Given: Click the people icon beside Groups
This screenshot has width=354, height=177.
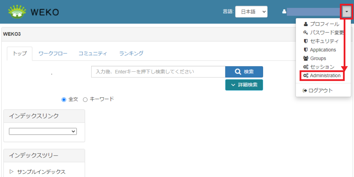Looking at the screenshot, I should (306, 59).
